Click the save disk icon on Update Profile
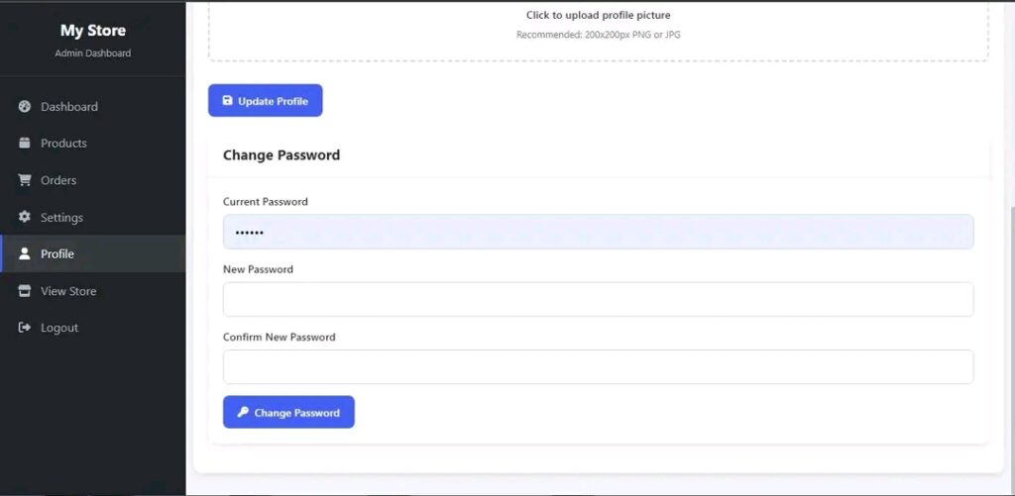The height and width of the screenshot is (496, 1015). tap(227, 100)
